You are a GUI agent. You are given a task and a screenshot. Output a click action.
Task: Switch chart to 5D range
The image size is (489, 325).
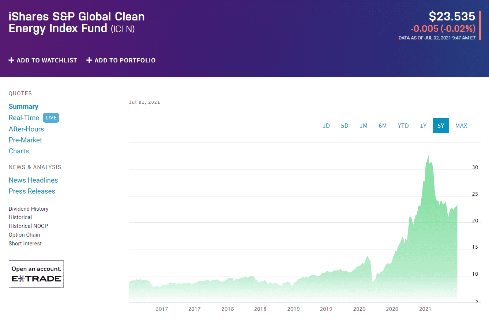[345, 126]
